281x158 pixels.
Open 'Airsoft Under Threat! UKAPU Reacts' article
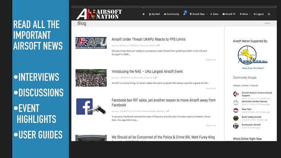148,39
